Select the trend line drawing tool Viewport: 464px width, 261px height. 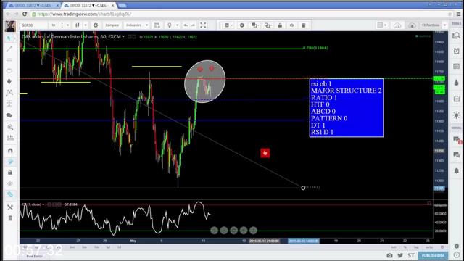pos(9,49)
